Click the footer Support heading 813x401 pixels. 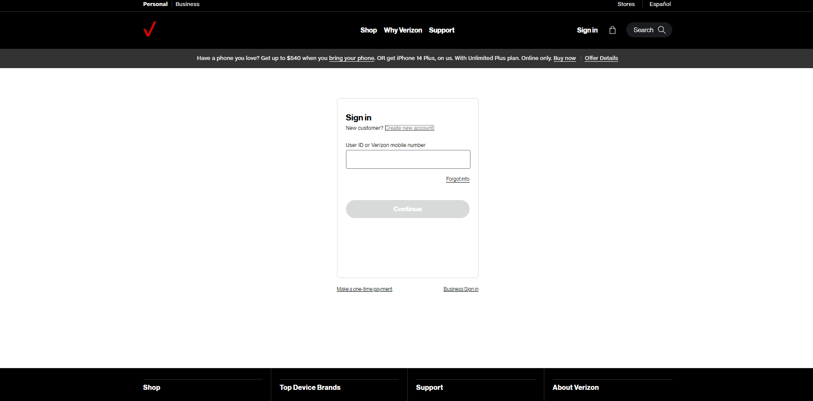429,388
